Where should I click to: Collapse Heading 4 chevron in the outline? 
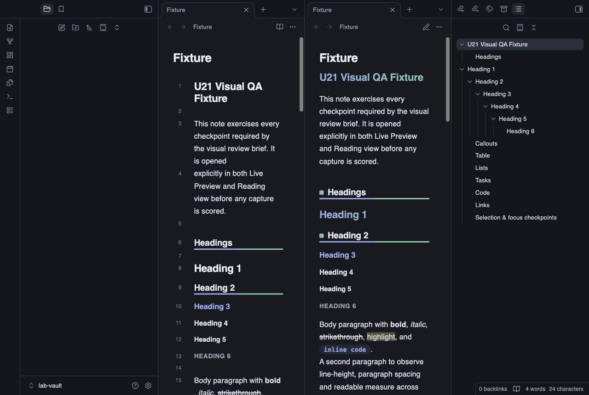pyautogui.click(x=485, y=107)
